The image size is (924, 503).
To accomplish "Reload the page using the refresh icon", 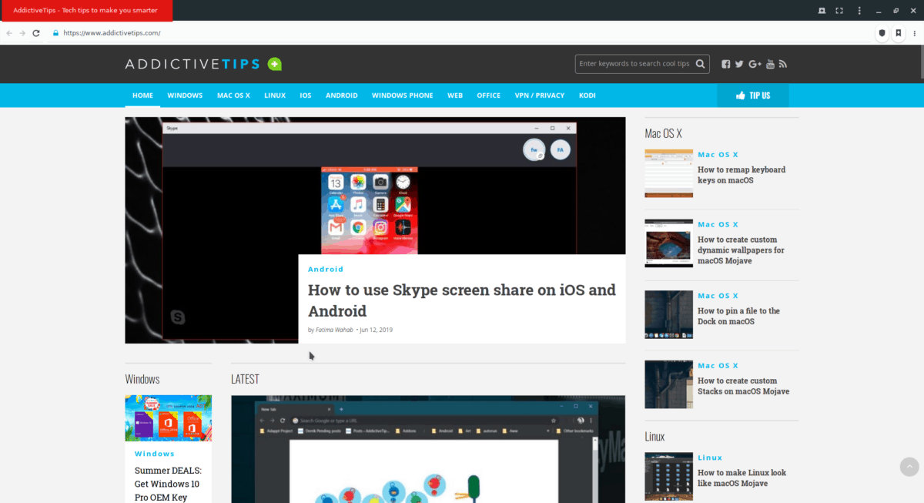I will point(36,33).
